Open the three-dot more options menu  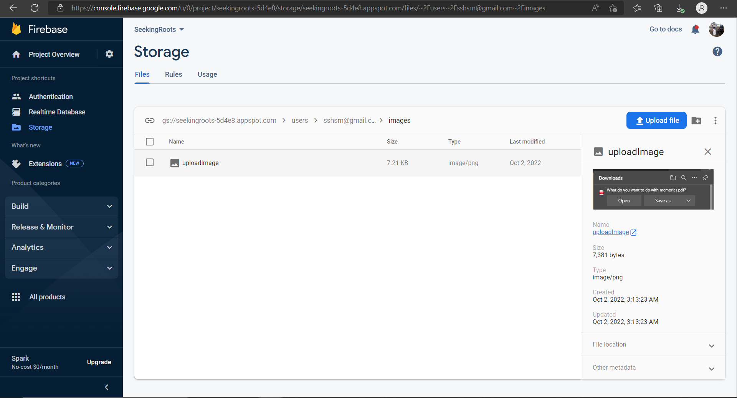[x=715, y=121]
